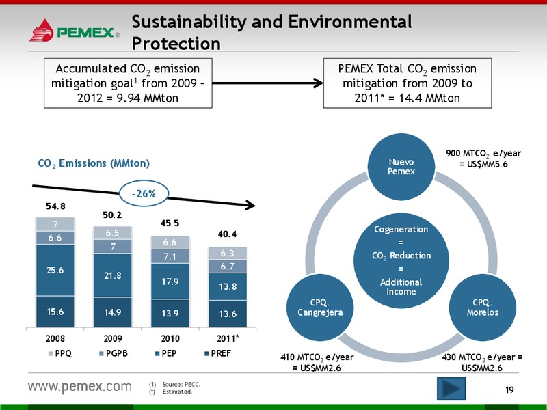547x410 pixels.
Task: Click the 2011* axis label
Action: [228, 338]
